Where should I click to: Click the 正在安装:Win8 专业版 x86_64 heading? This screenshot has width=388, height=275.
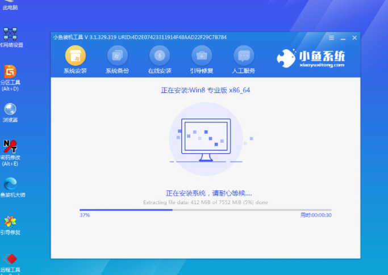pos(206,90)
